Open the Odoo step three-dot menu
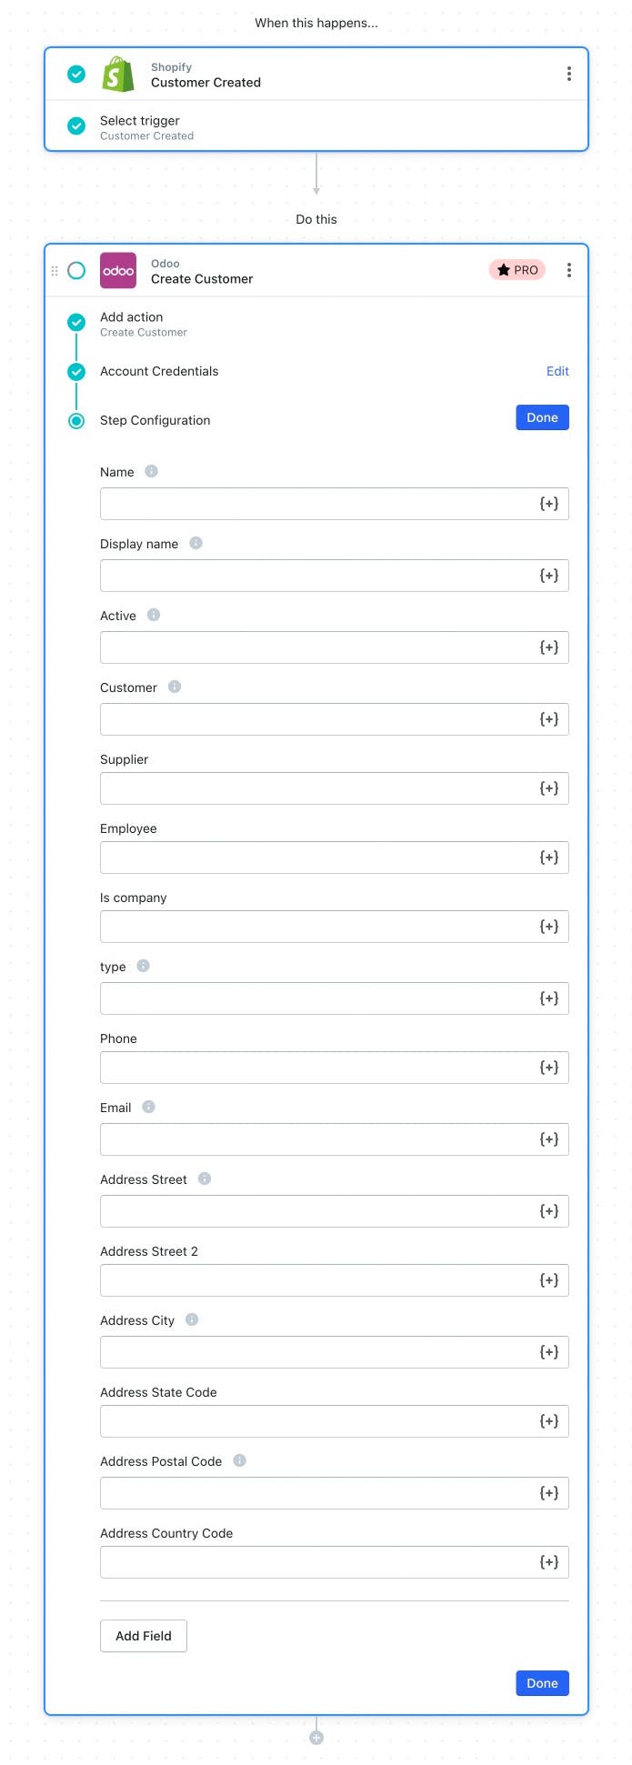 pyautogui.click(x=569, y=270)
